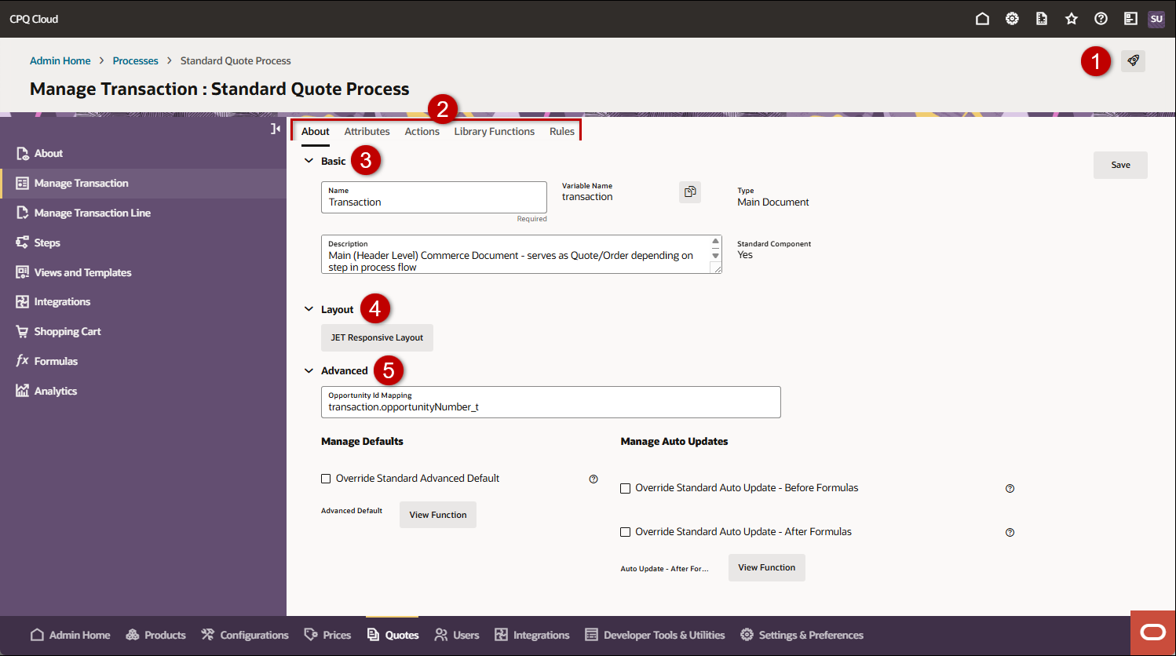The height and width of the screenshot is (656, 1176).
Task: Save the transaction settings
Action: point(1120,165)
